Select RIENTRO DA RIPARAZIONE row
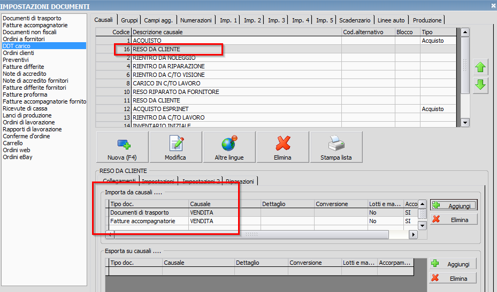The height and width of the screenshot is (292, 497). coord(276,66)
